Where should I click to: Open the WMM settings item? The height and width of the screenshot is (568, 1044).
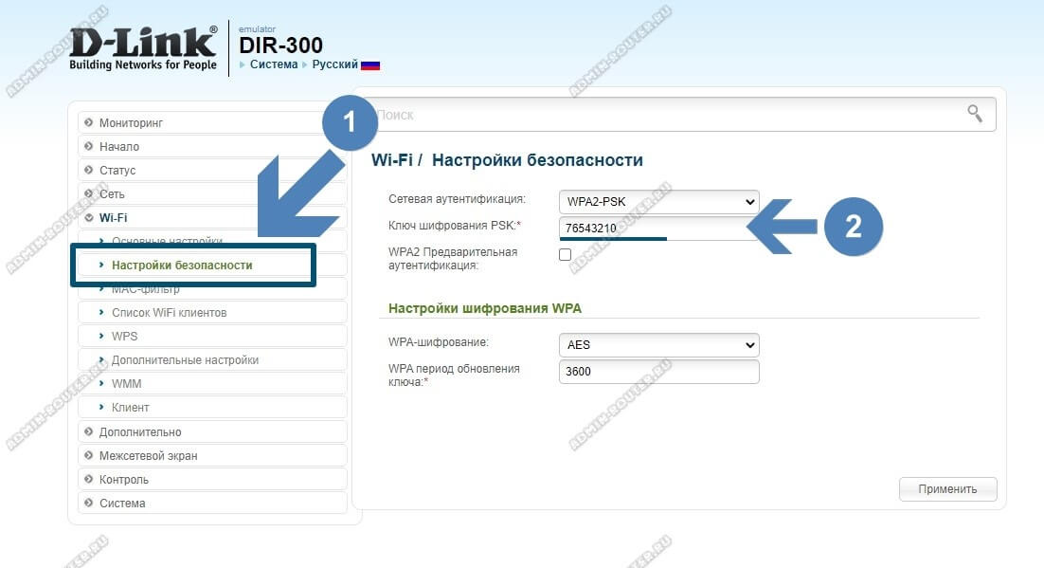pyautogui.click(x=126, y=384)
